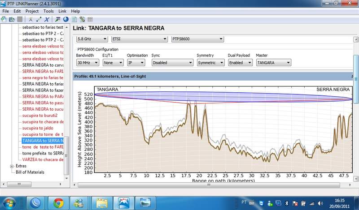The image size is (359, 210).
Task: Open the Bandwidth 30 MHz dropdown
Action: pos(87,63)
